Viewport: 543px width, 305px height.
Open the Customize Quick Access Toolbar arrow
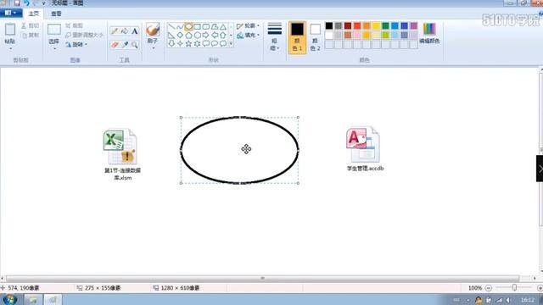coord(43,3)
